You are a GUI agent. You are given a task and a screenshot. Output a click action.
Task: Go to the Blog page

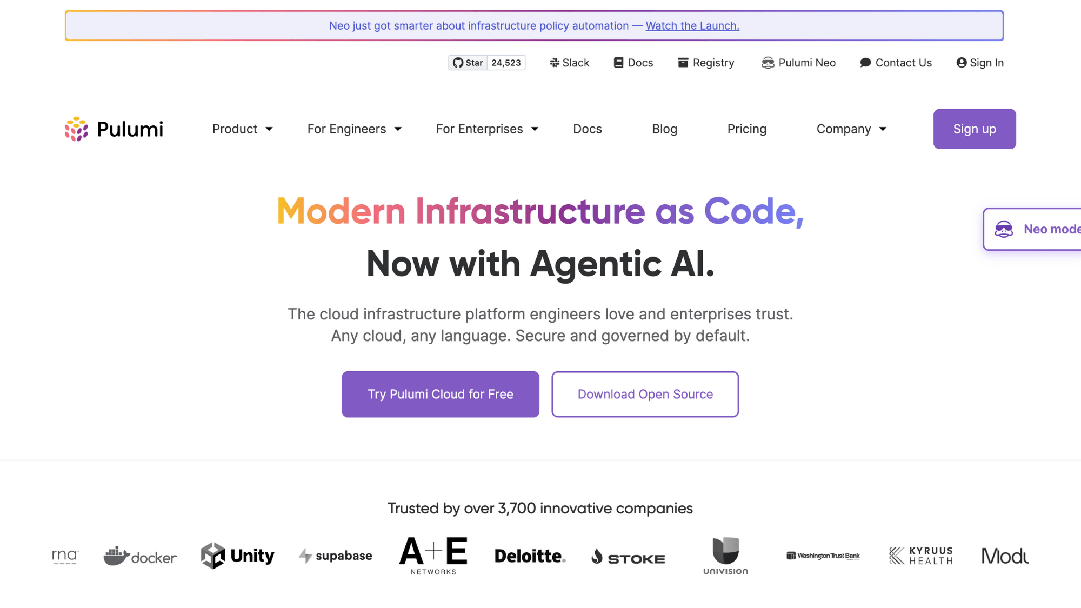664,129
